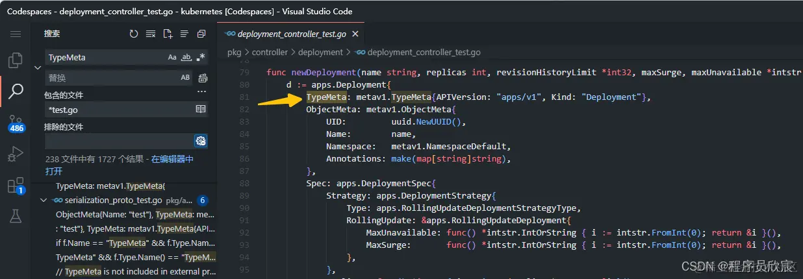Open the Explorer view in activity bar
The height and width of the screenshot is (279, 803).
click(15, 61)
